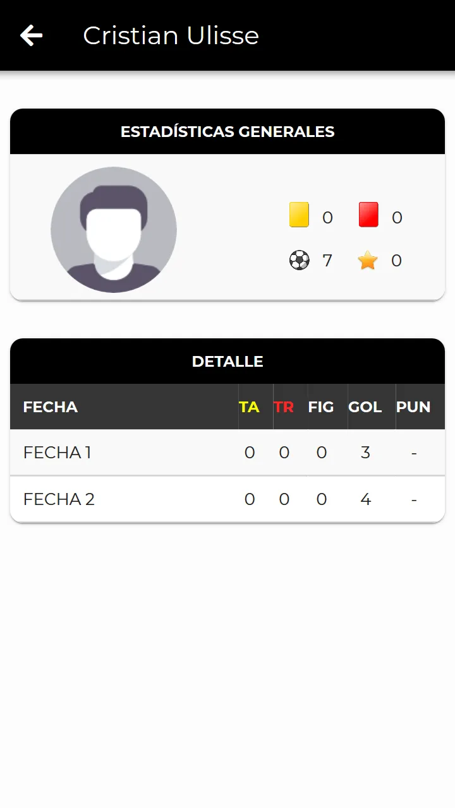Viewport: 455px width, 808px height.
Task: Tap the goal count 3 in Fecha 1
Action: [x=365, y=453]
